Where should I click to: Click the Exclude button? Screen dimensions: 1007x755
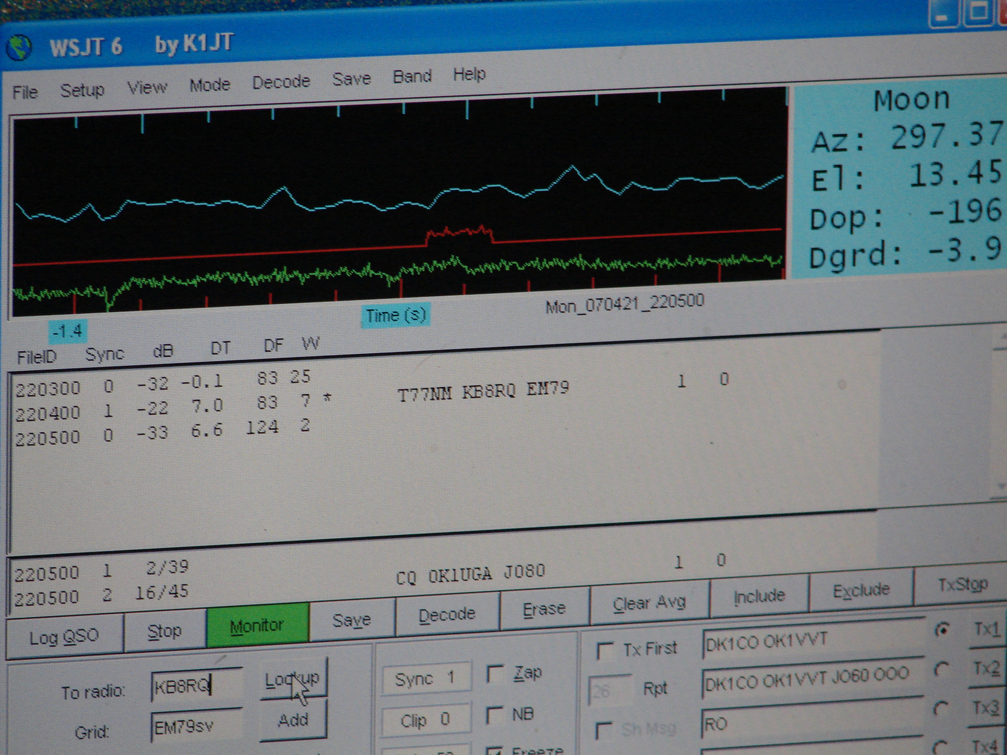point(861,591)
